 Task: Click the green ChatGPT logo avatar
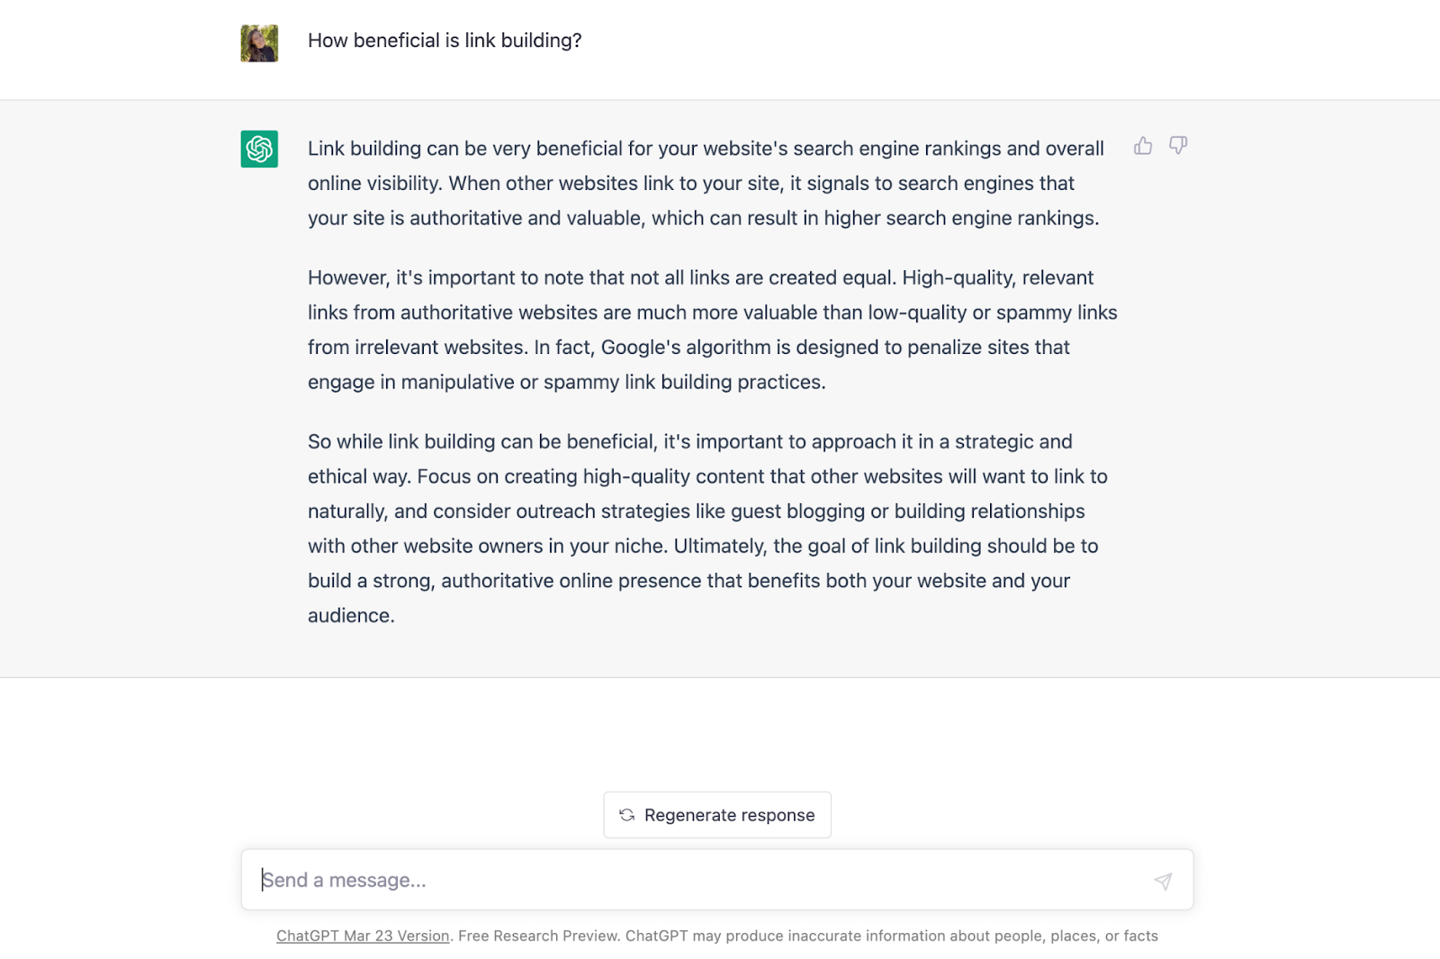tap(259, 149)
